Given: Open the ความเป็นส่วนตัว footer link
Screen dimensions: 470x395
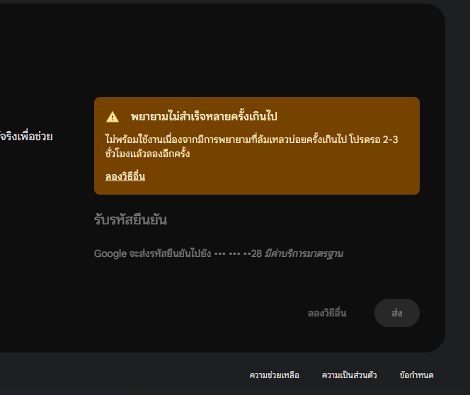Looking at the screenshot, I should tap(349, 375).
